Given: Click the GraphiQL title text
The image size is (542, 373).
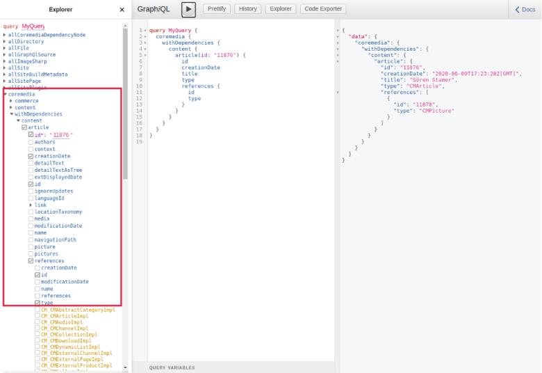Looking at the screenshot, I should pyautogui.click(x=154, y=9).
